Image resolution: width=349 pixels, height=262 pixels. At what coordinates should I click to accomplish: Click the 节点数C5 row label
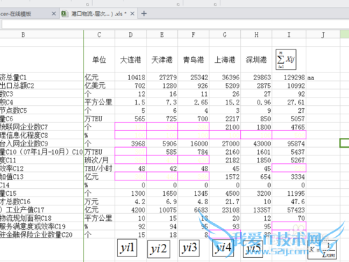(13, 111)
